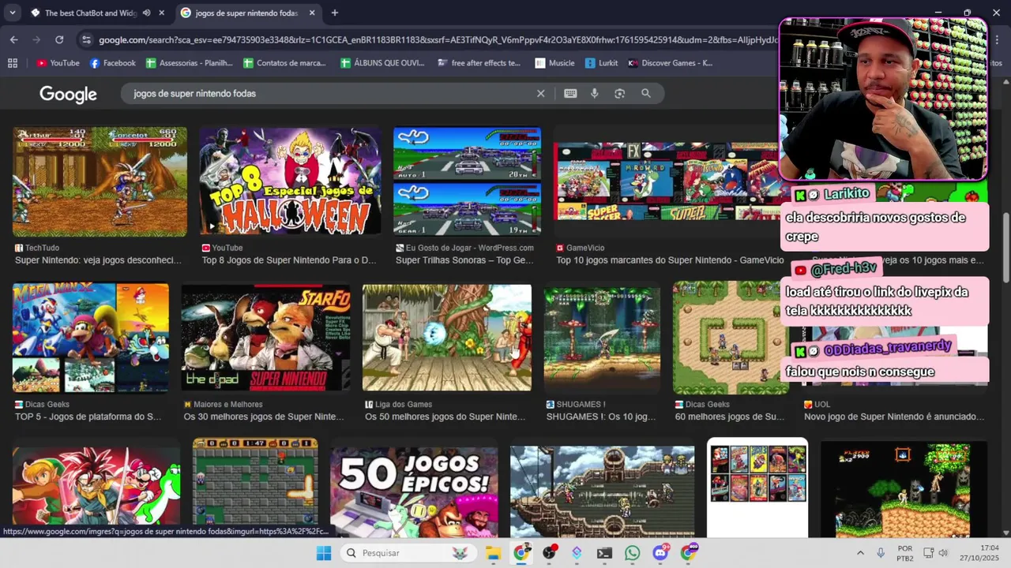Focus the browser address bar URL
1011x568 pixels.
coord(438,39)
